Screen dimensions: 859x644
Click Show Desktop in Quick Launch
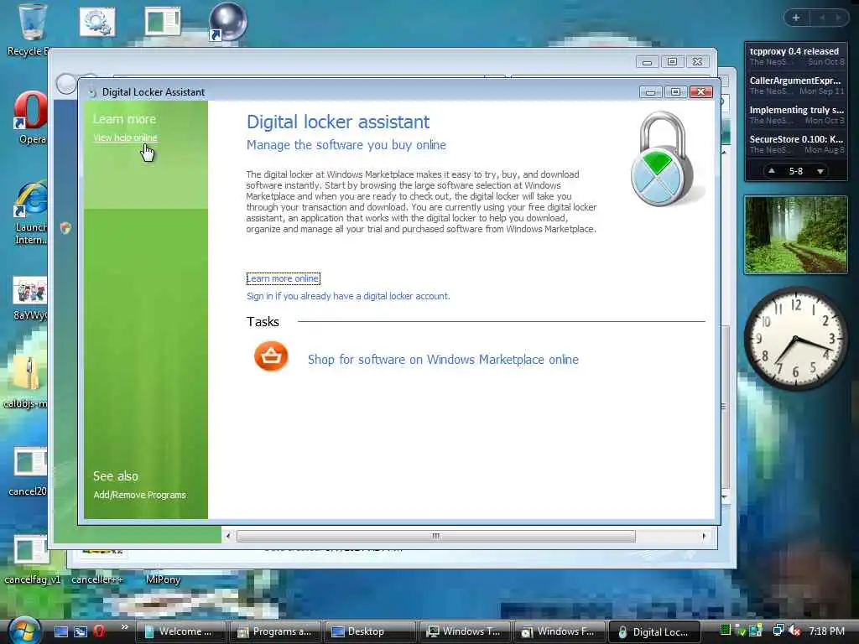click(x=61, y=631)
